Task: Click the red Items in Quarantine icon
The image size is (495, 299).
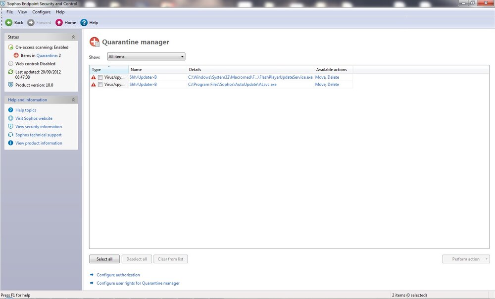Action: pyautogui.click(x=16, y=55)
